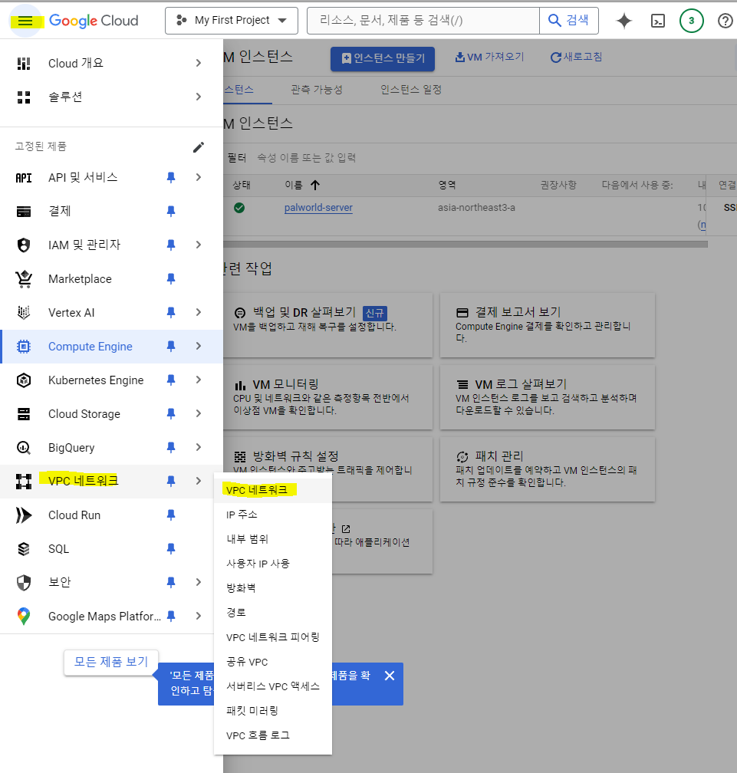Click the Vertex AI icon
The width and height of the screenshot is (737, 773).
point(24,313)
